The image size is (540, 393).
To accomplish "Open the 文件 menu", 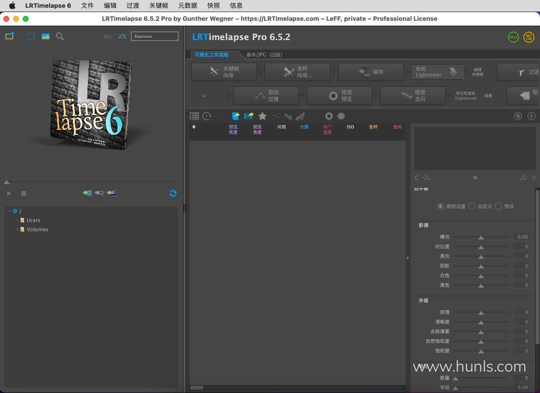I will (87, 5).
